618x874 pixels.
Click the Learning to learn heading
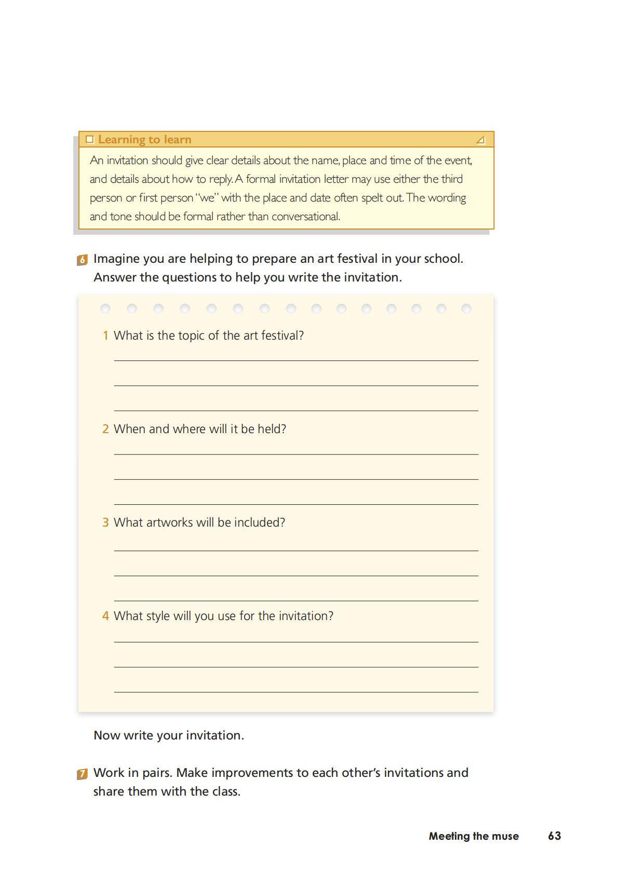[x=144, y=139]
